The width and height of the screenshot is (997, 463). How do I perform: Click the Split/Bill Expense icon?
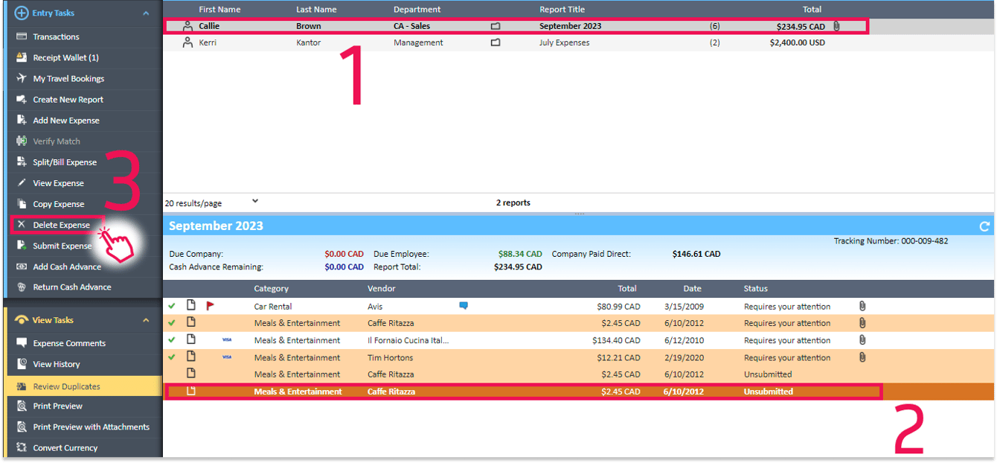(22, 162)
